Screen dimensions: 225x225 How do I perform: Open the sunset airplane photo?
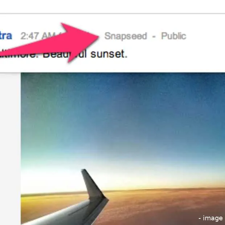point(123,149)
